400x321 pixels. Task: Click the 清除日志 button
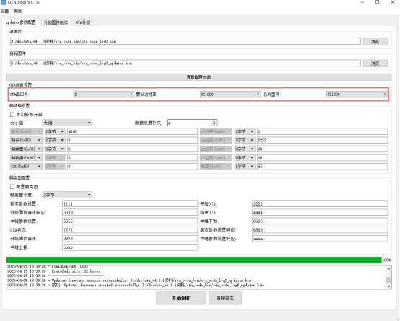[x=225, y=298]
